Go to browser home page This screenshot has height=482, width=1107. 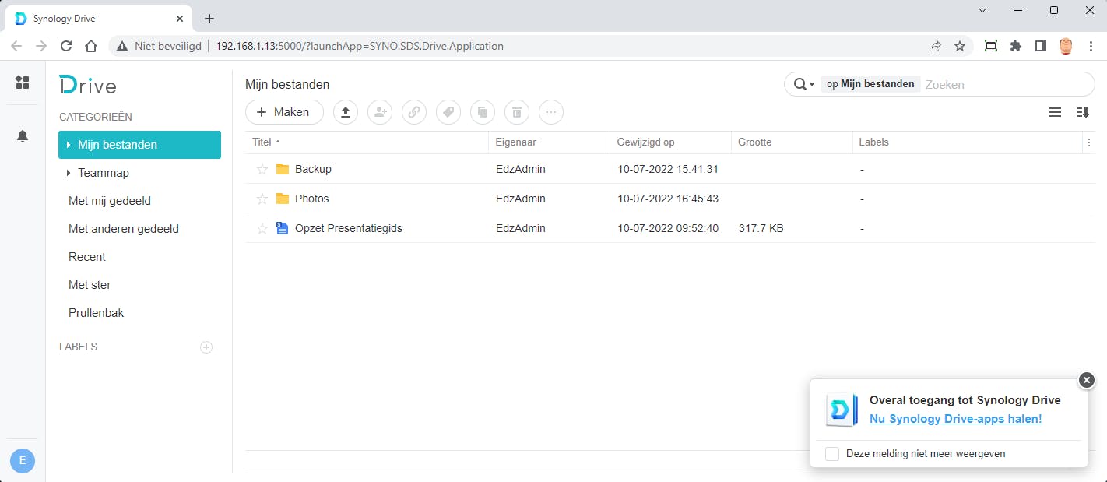pos(91,46)
